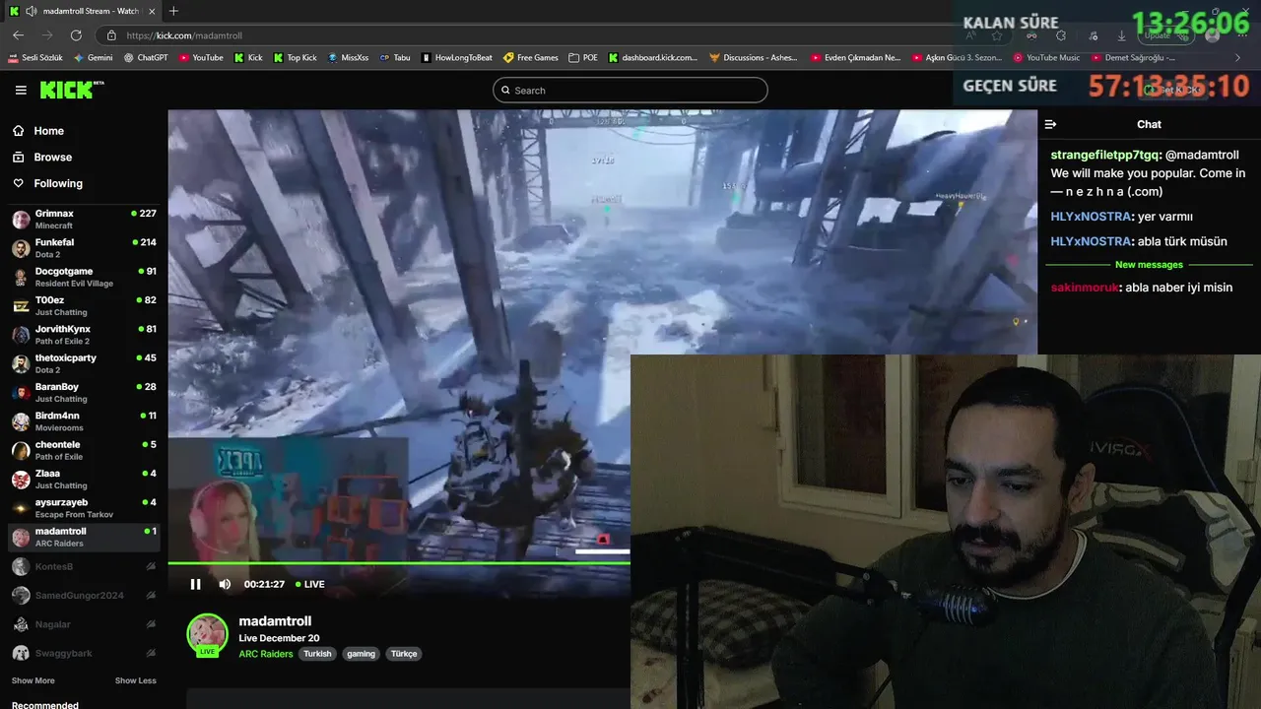Viewport: 1261px width, 709px height.
Task: Pause the live stream
Action: pyautogui.click(x=195, y=584)
